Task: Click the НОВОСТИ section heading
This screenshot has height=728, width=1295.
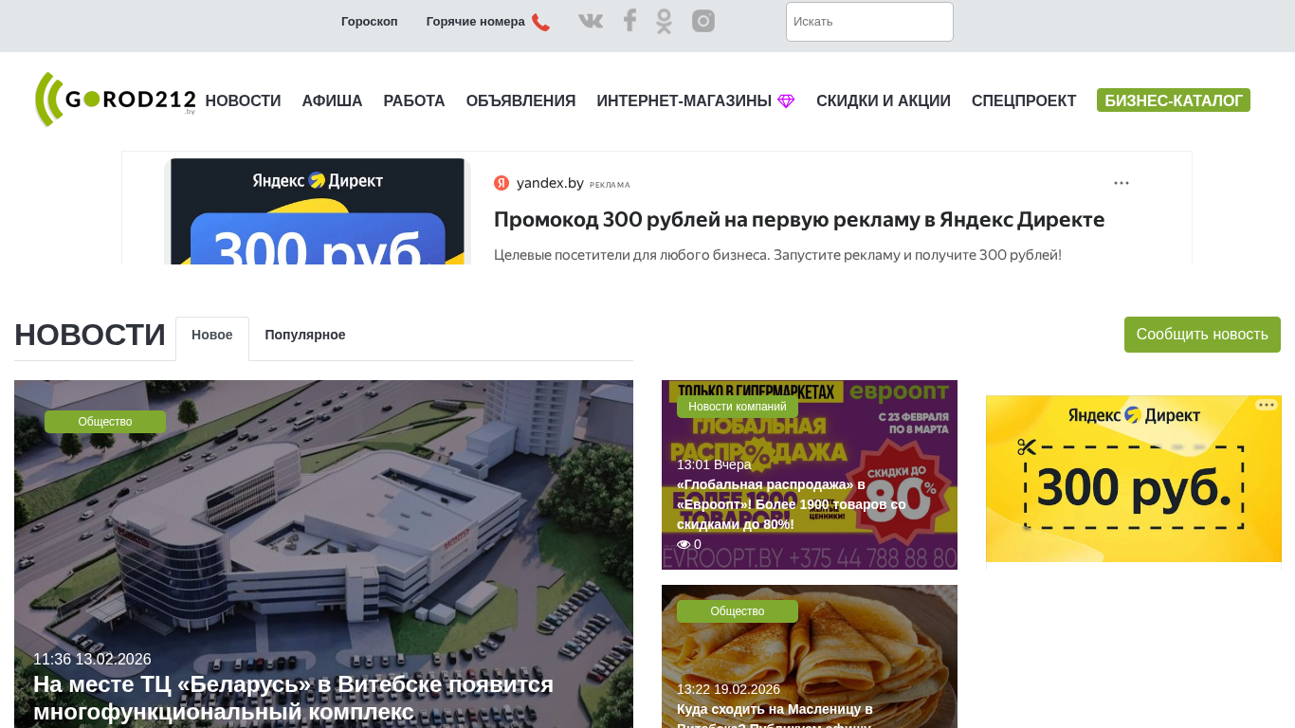Action: (x=90, y=336)
